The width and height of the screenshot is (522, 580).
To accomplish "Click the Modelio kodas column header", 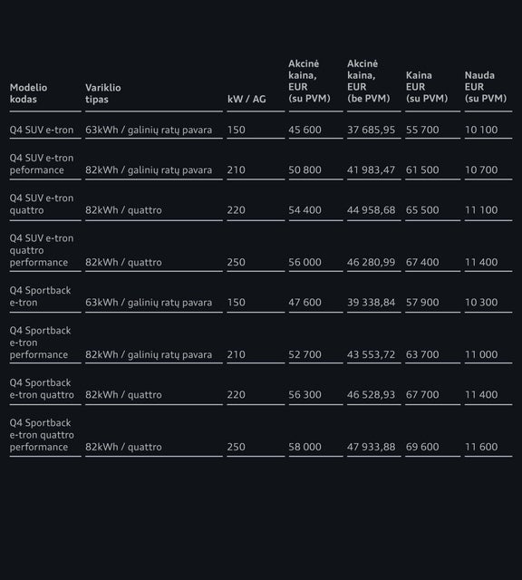I will click(x=28, y=93).
